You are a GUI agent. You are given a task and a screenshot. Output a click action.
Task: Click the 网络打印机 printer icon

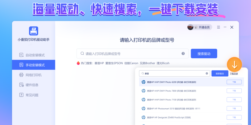21,75
